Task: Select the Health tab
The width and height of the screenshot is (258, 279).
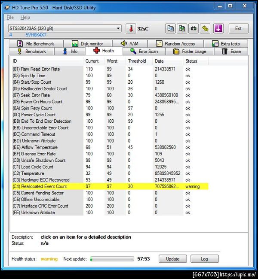Action: pyautogui.click(x=104, y=51)
